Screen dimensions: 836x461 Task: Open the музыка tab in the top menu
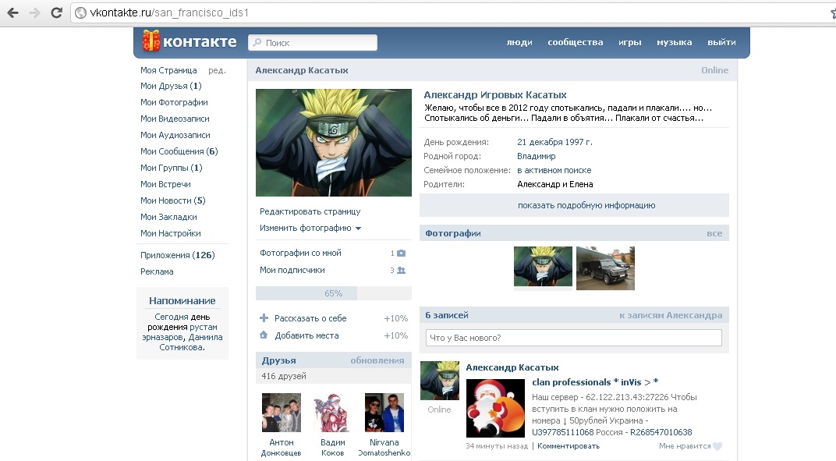(674, 42)
